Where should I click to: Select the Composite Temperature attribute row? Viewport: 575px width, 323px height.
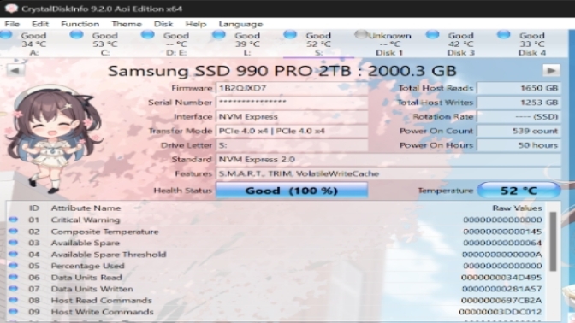click(277, 232)
